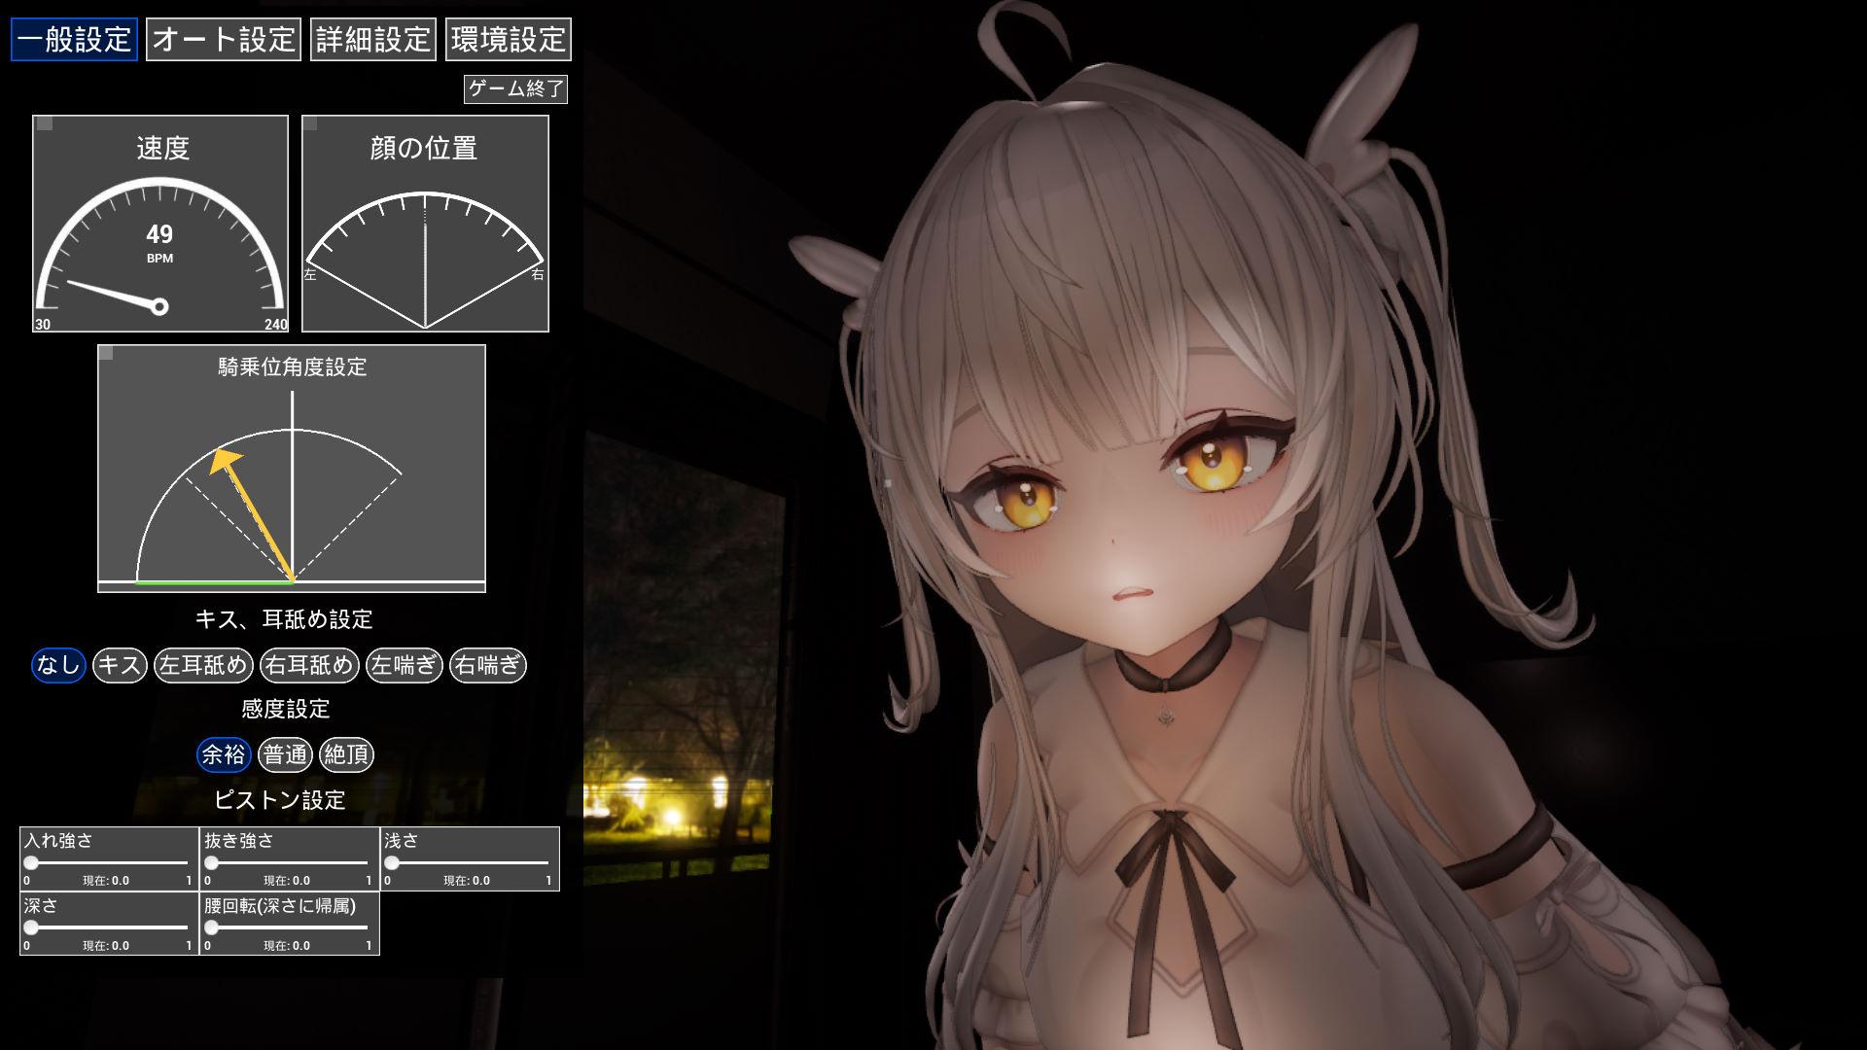The image size is (1867, 1050).
Task: Select the なし option
Action: click(58, 665)
